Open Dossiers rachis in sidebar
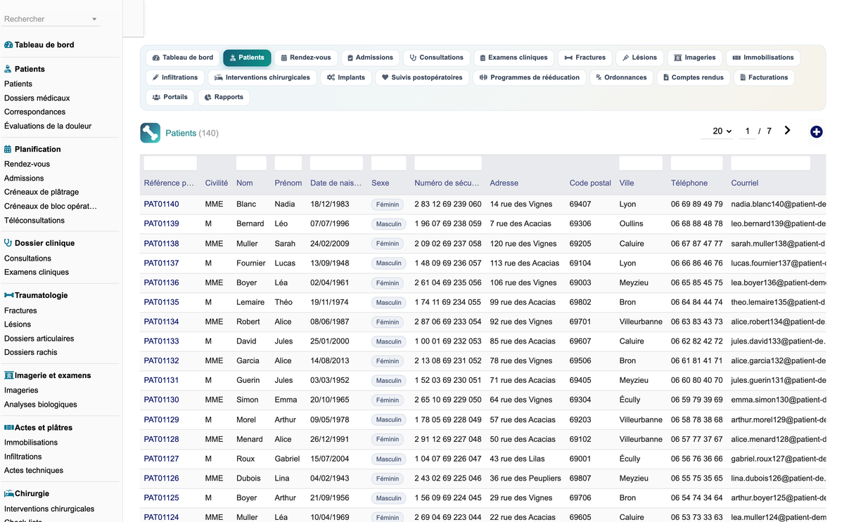Image resolution: width=844 pixels, height=522 pixels. [x=31, y=352]
